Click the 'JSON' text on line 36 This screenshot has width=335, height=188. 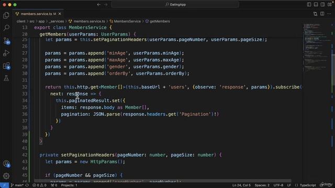click(98, 114)
